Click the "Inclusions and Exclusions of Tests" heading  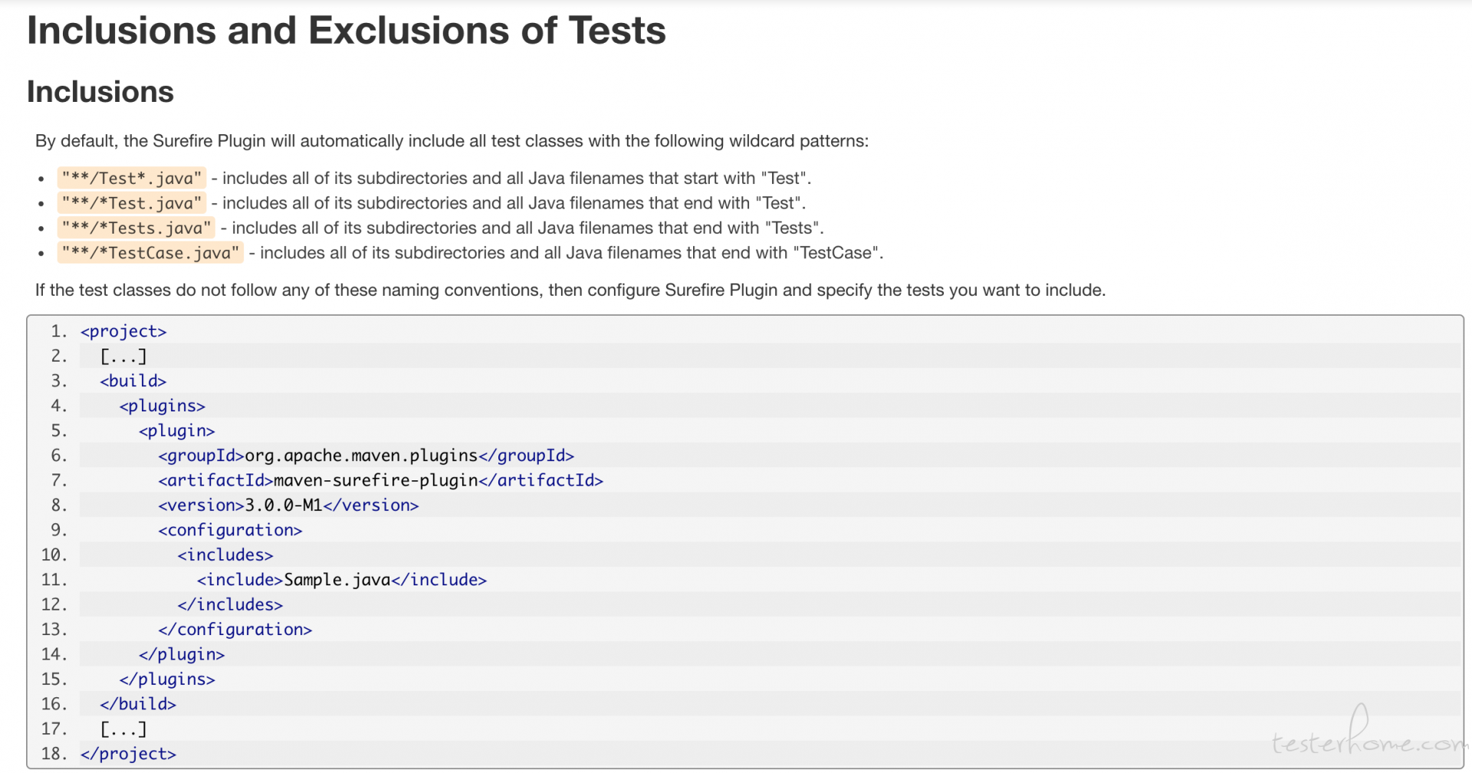pyautogui.click(x=347, y=31)
